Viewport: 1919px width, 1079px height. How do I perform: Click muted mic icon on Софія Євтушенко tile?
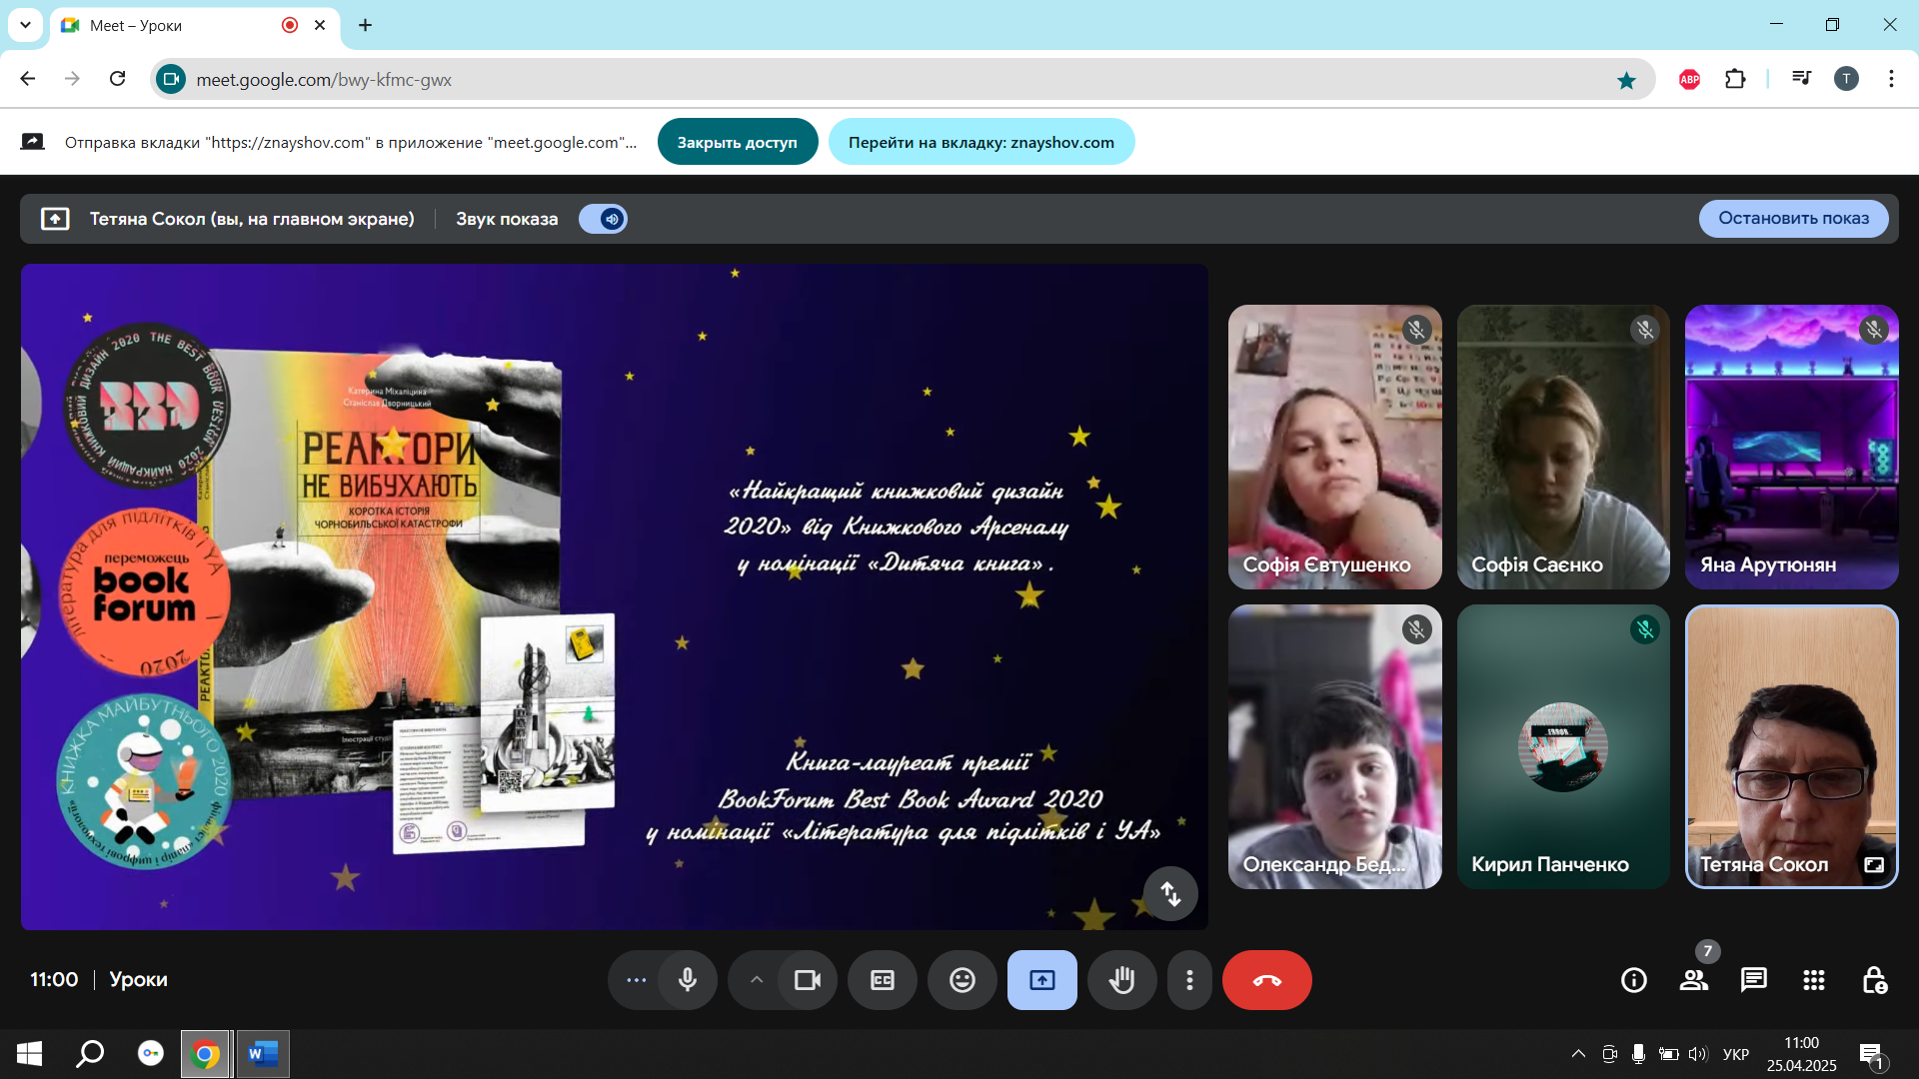pyautogui.click(x=1416, y=330)
